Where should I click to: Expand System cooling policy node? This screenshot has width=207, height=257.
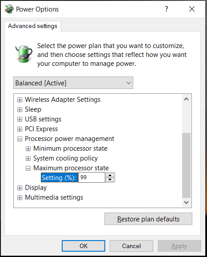pyautogui.click(x=28, y=158)
